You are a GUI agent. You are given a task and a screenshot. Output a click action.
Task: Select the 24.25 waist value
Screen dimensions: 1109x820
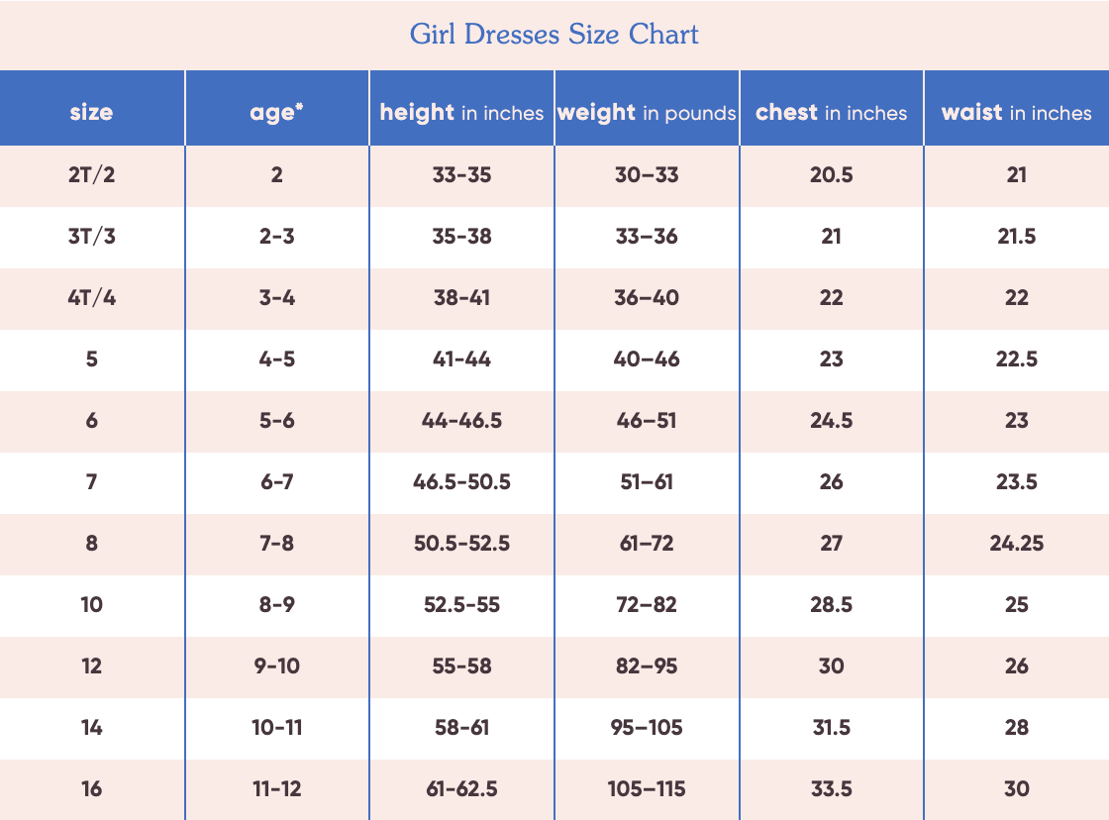pyautogui.click(x=1016, y=544)
